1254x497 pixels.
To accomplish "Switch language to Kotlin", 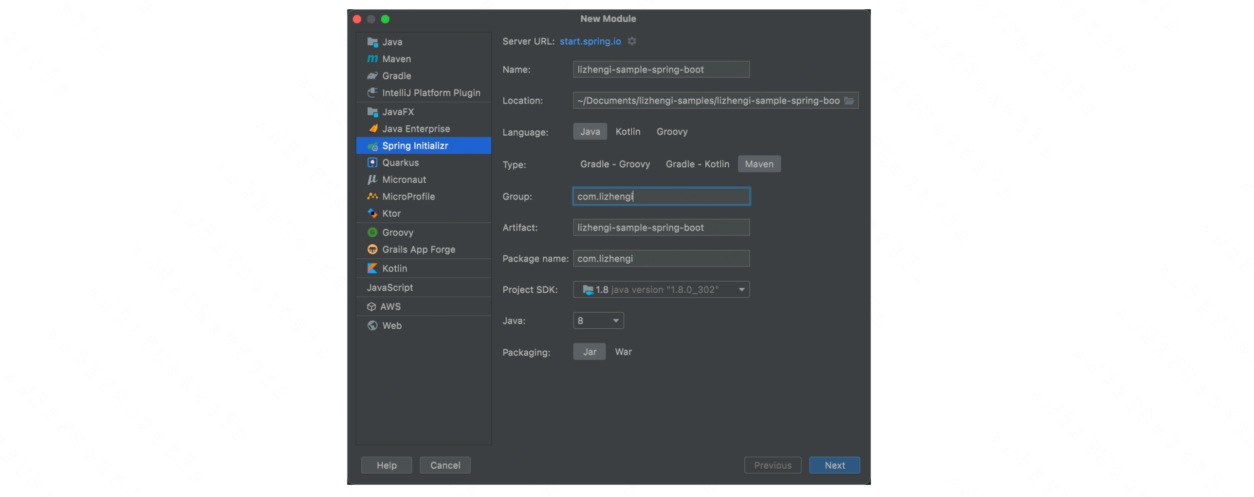I will click(627, 132).
